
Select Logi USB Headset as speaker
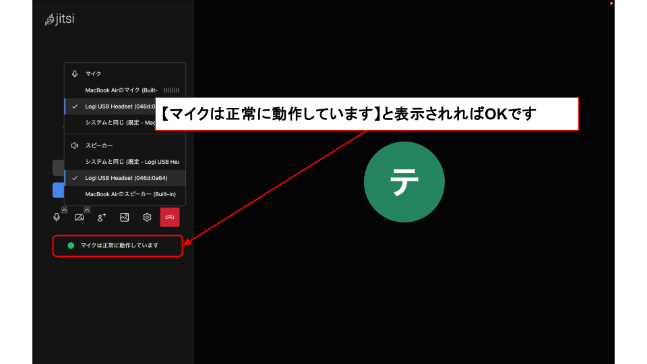[126, 178]
